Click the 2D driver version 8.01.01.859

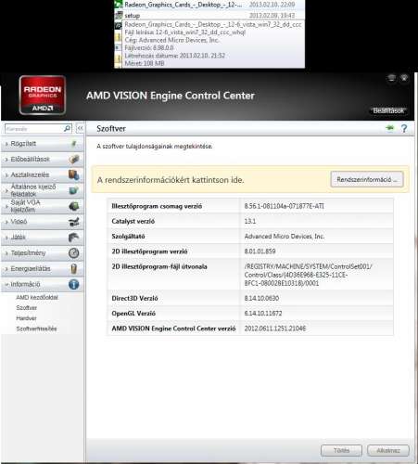(260, 251)
